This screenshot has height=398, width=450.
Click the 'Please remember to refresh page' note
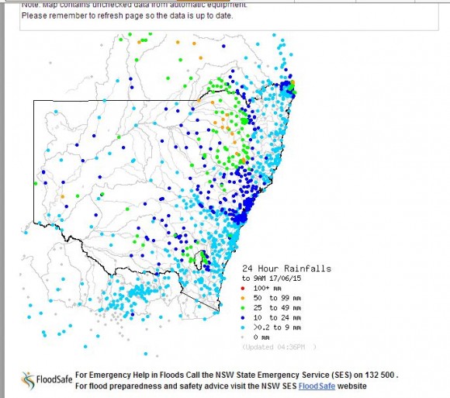tap(127, 16)
